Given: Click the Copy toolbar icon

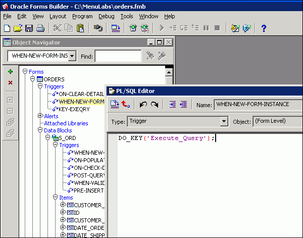Looking at the screenshot, I should tap(69, 28).
